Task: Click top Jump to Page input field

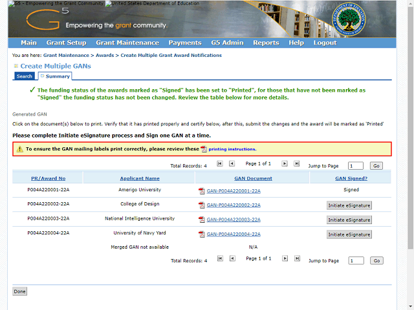Action: pos(355,166)
